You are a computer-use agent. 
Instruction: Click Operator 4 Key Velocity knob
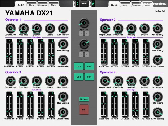[x=158, y=81]
